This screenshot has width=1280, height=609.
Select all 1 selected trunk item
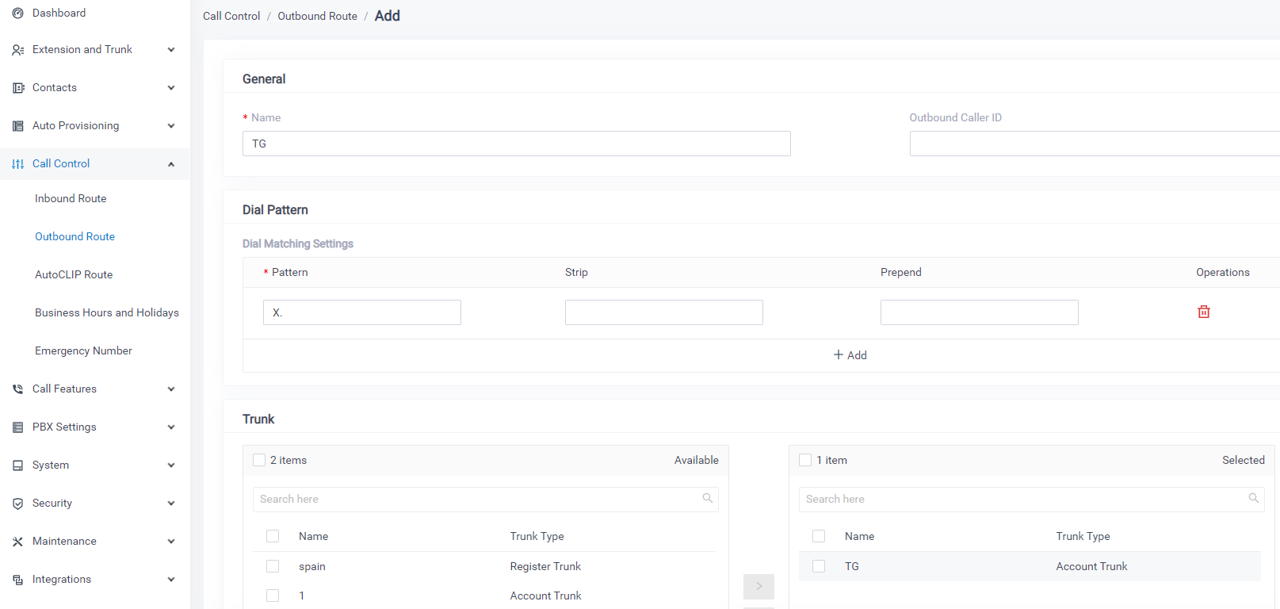(805, 460)
